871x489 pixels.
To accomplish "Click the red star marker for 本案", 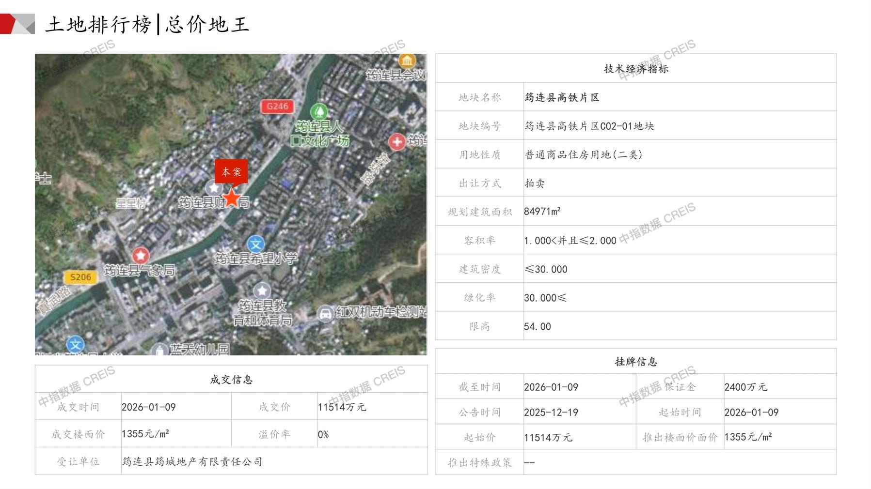I will point(232,198).
